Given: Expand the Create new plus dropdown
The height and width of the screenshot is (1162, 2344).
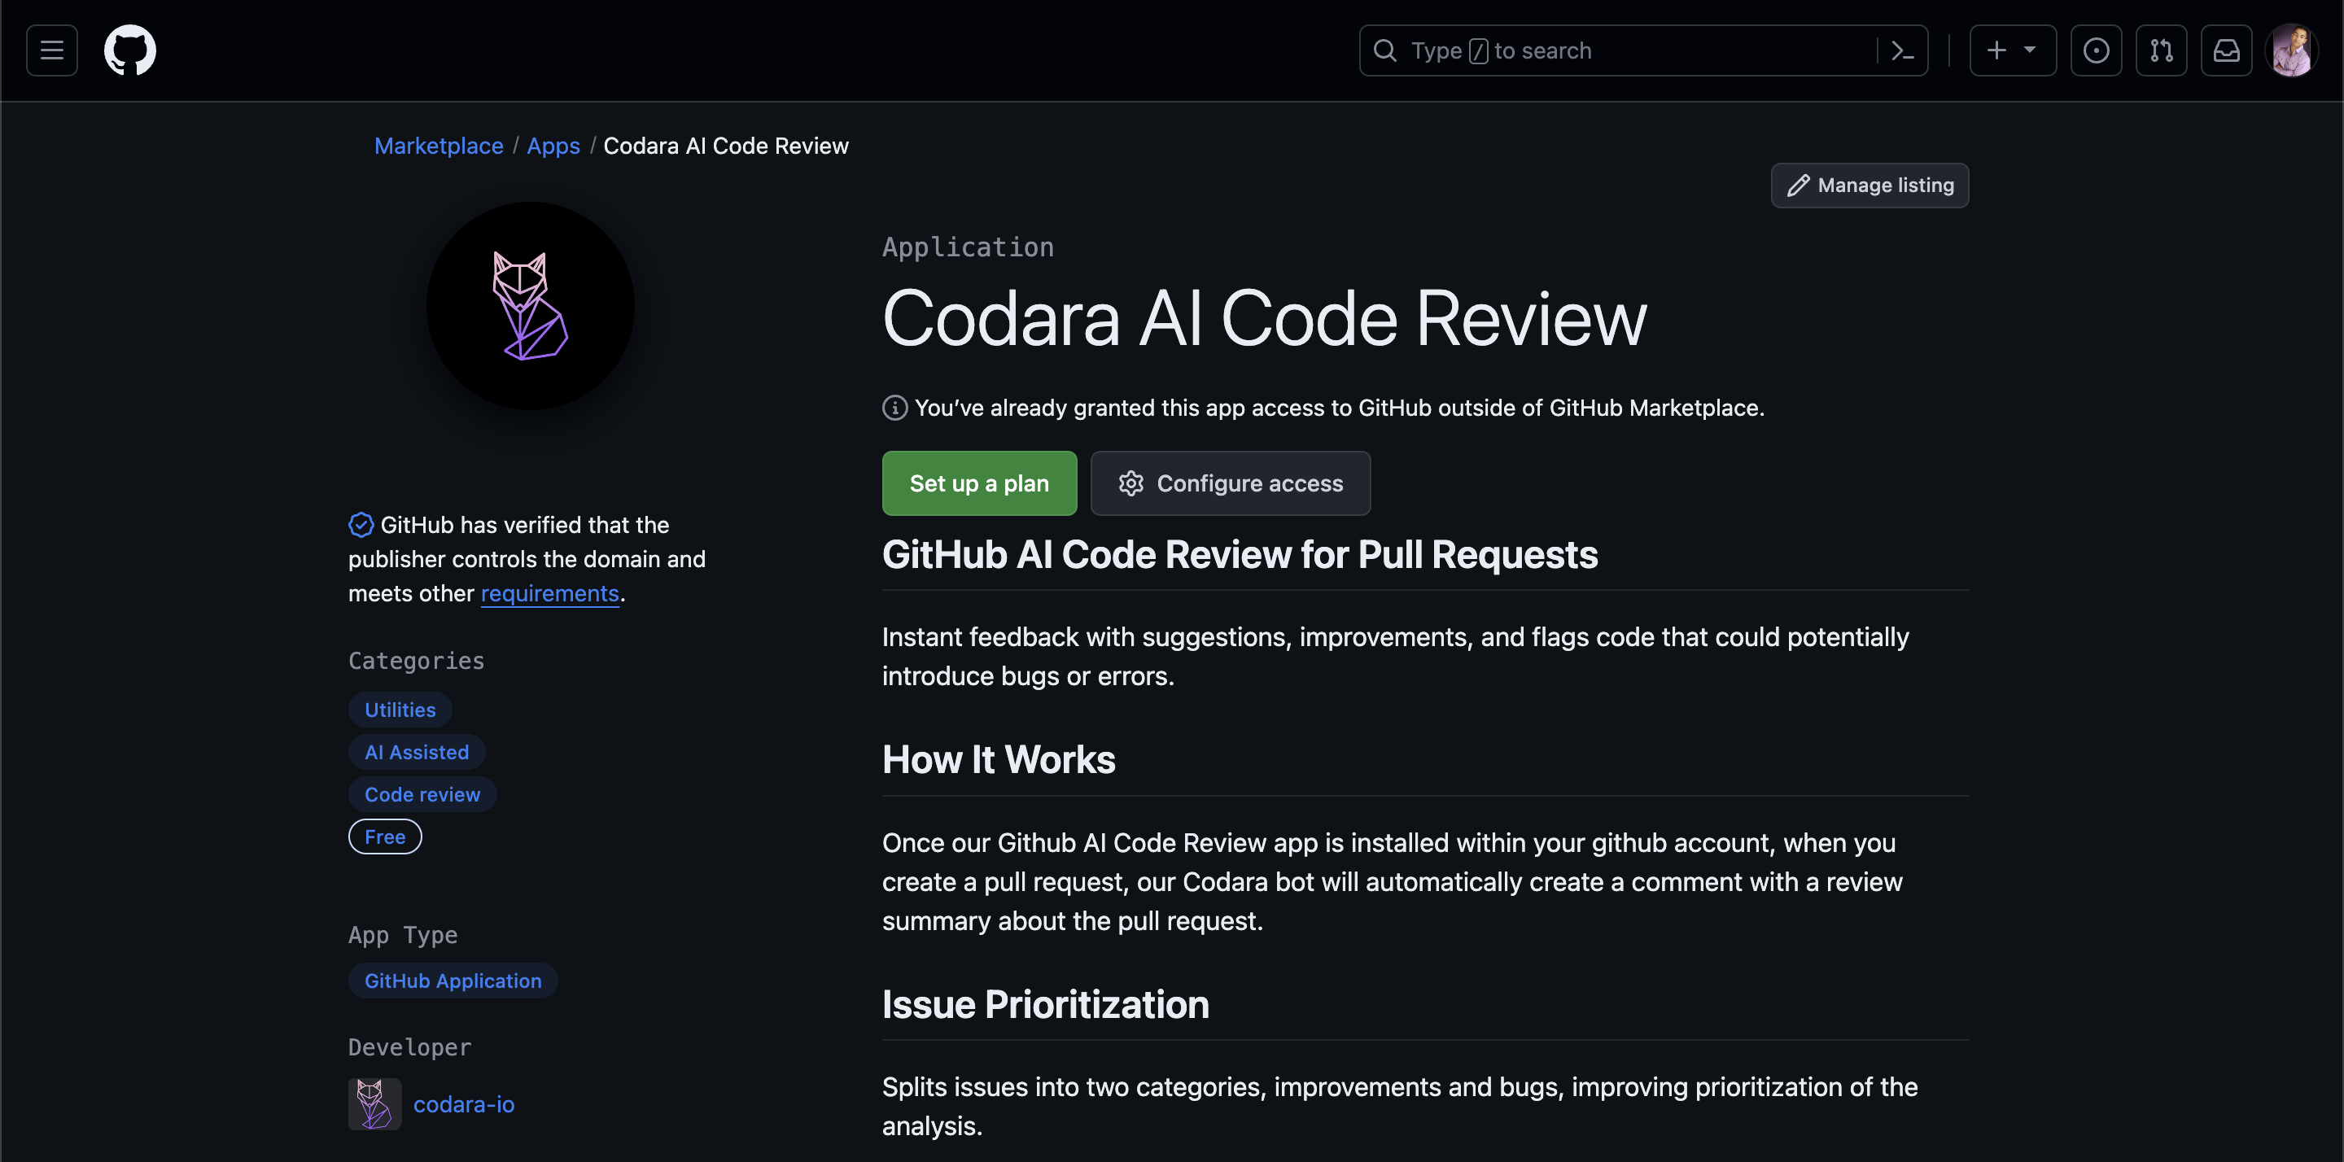Looking at the screenshot, I should (x=2012, y=50).
